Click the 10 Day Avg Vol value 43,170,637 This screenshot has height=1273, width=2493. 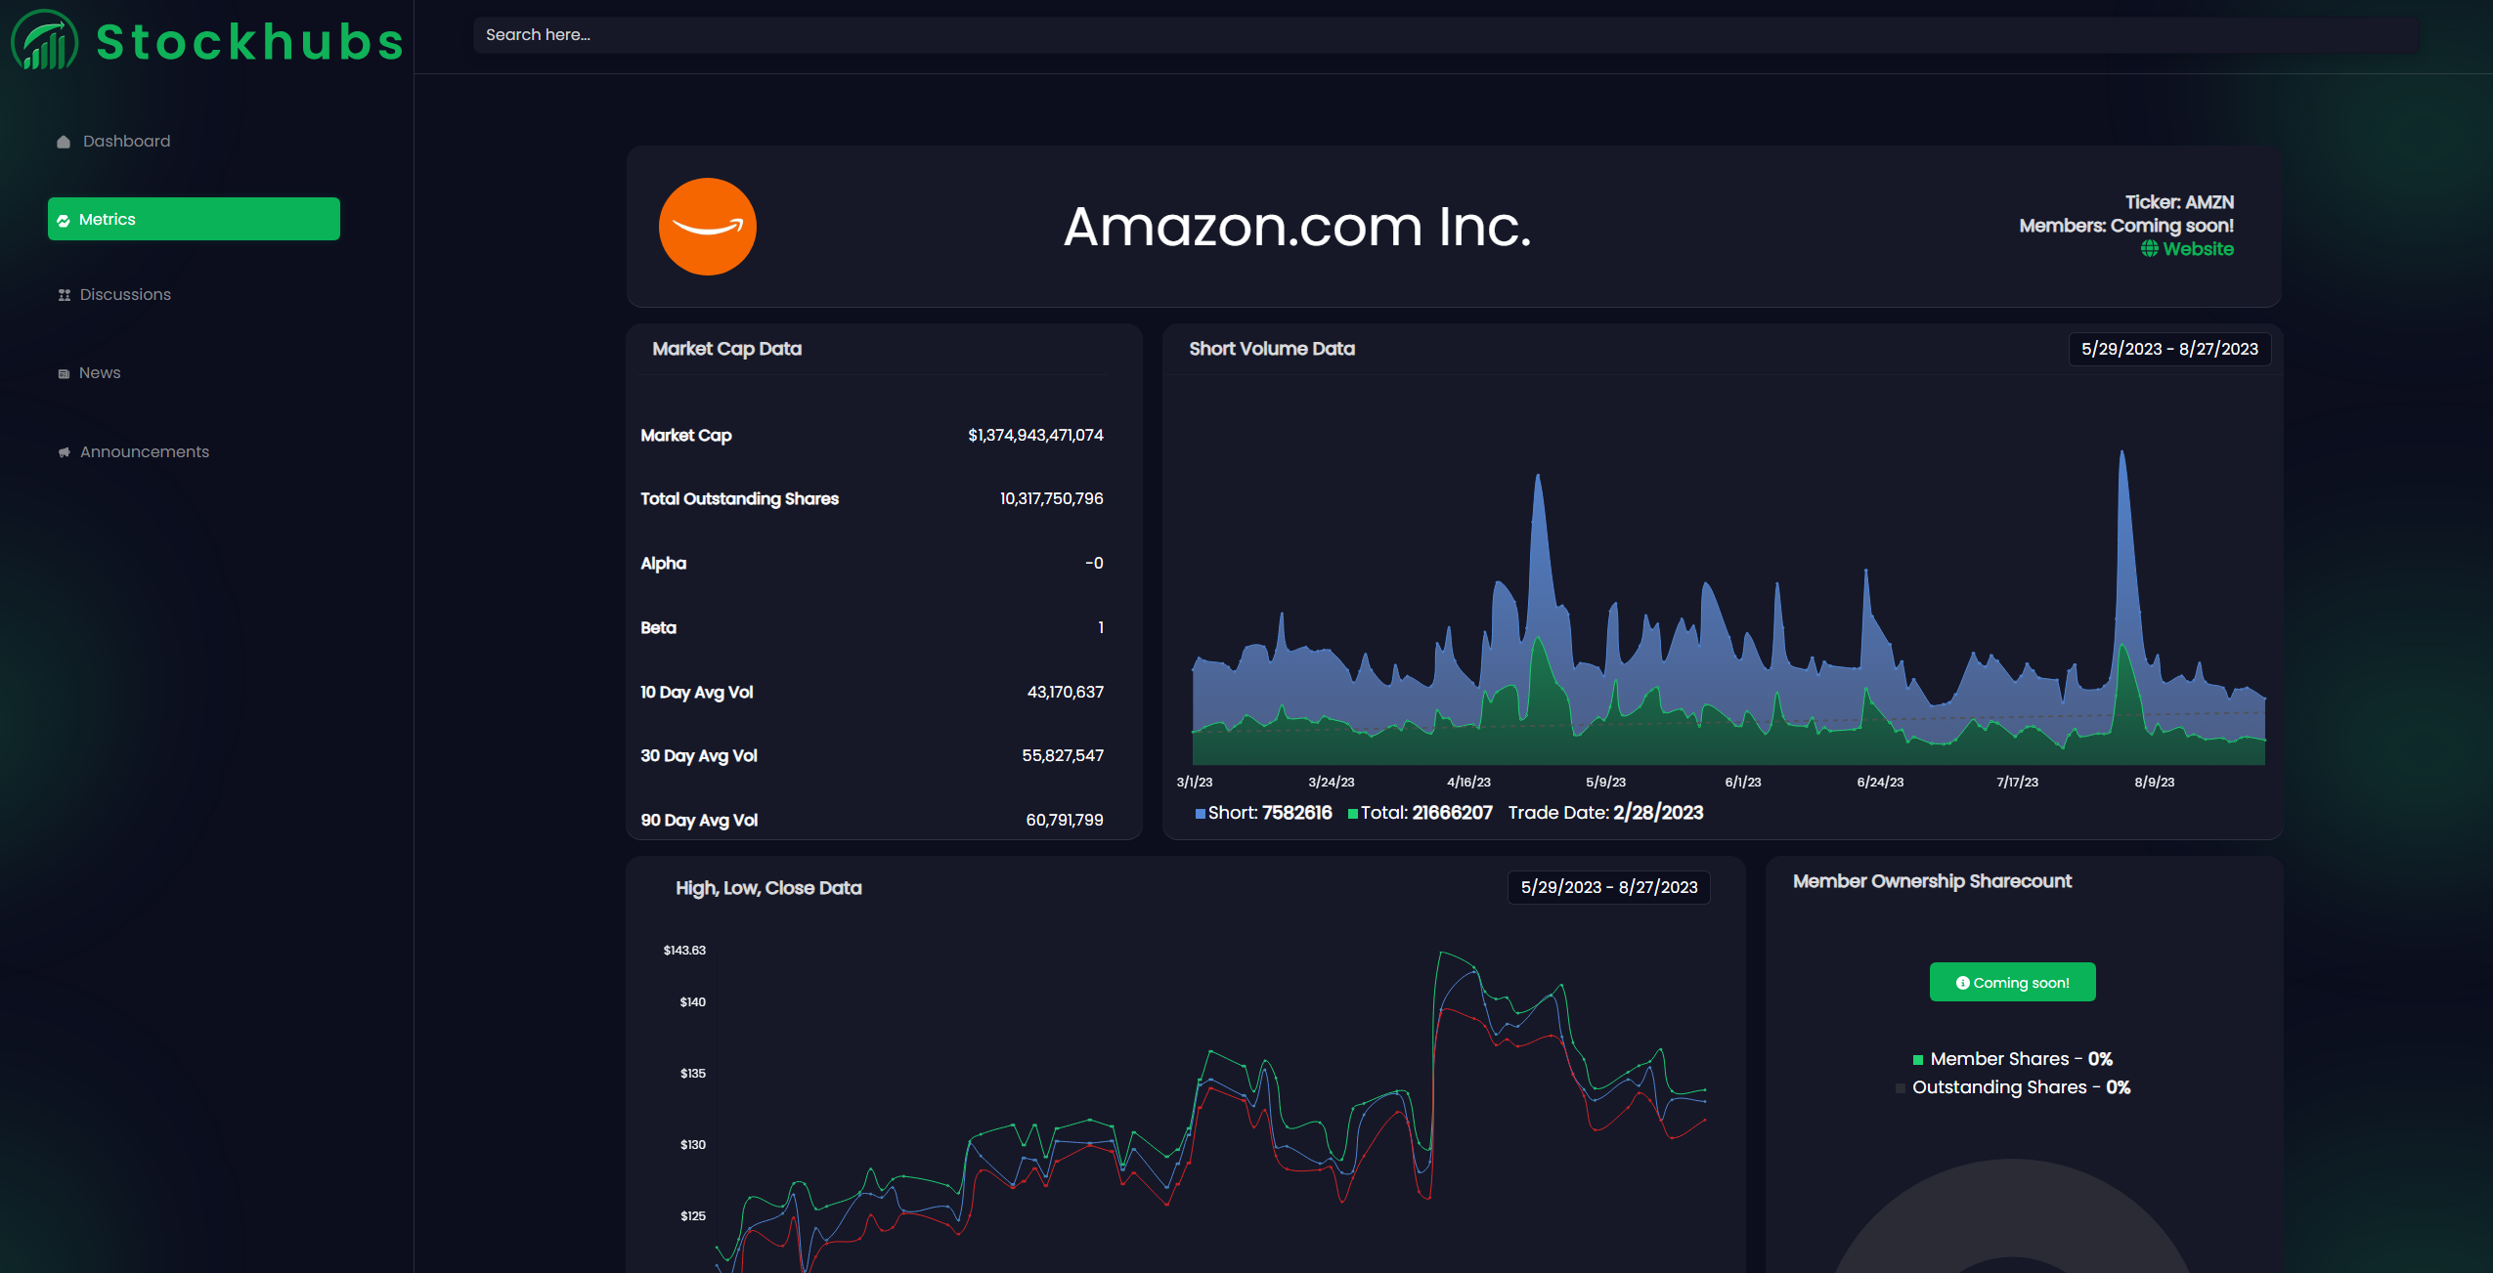coord(1065,693)
